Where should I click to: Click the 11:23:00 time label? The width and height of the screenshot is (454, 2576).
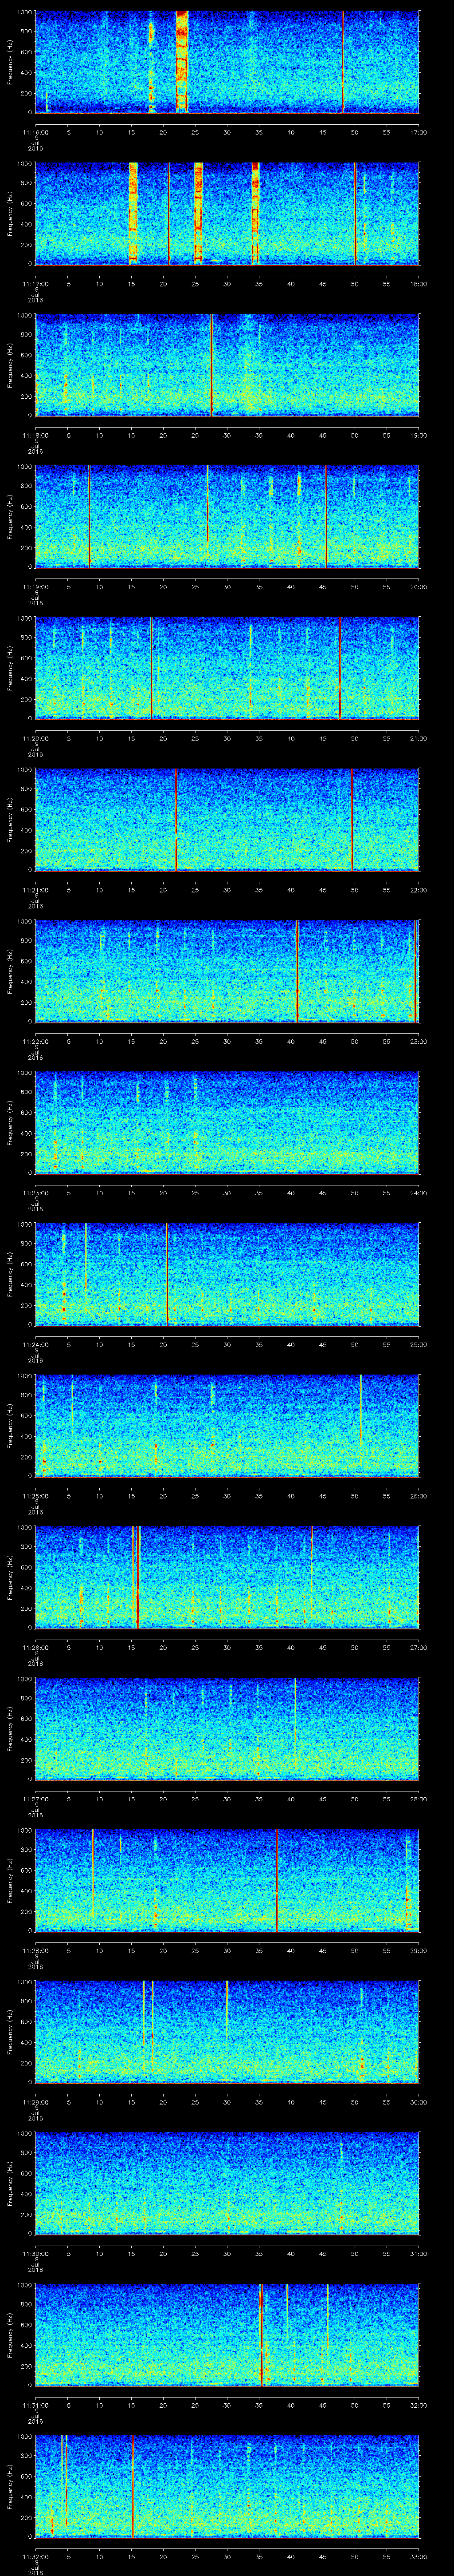point(35,1193)
